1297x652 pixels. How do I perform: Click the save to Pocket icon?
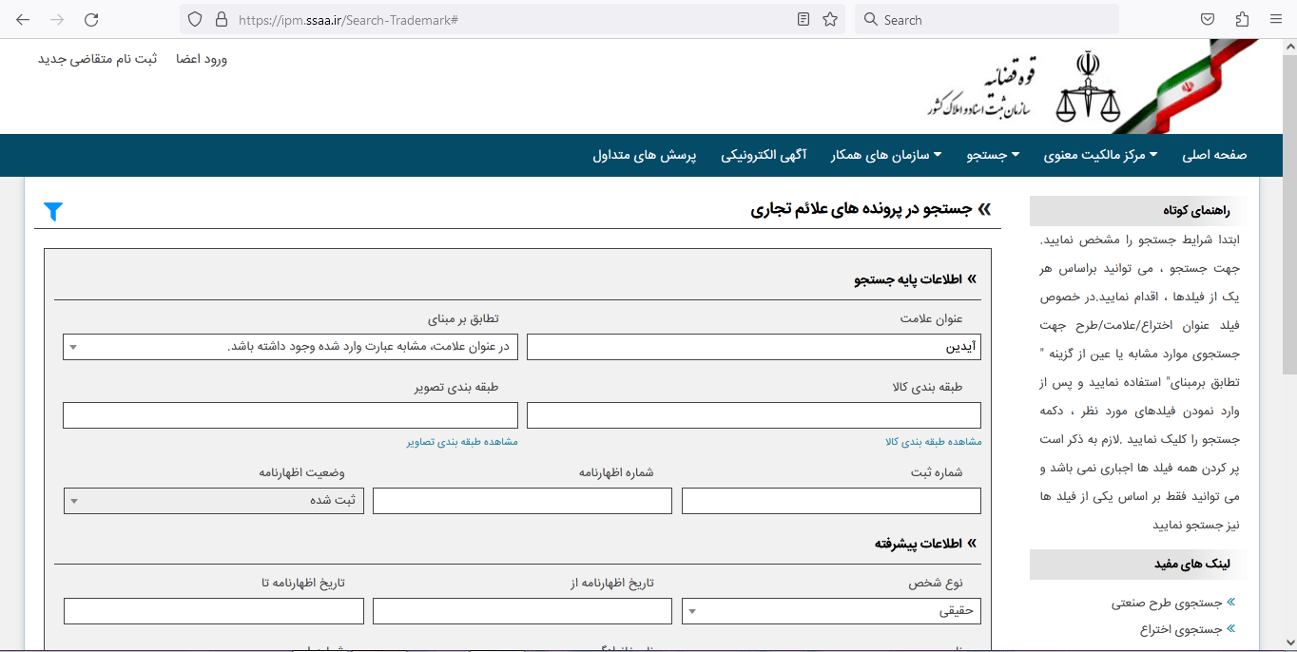coord(1208,19)
